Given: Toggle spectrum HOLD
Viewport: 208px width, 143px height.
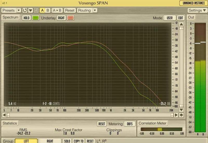Looking at the screenshot, I should (x=26, y=18).
